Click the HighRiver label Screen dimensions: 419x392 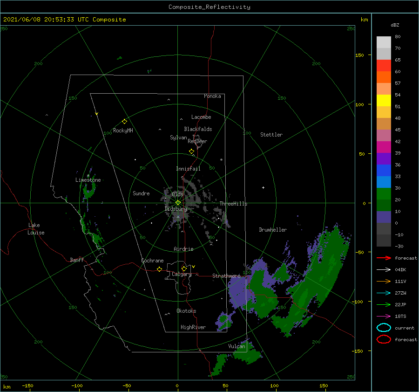tap(193, 327)
